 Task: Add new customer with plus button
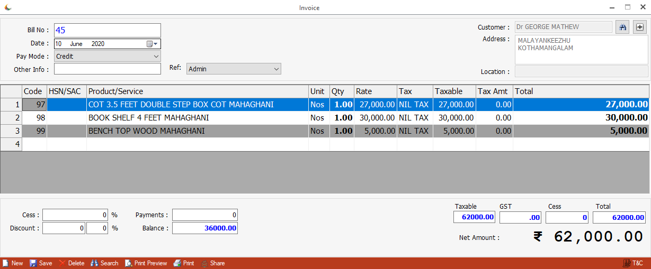click(x=640, y=27)
